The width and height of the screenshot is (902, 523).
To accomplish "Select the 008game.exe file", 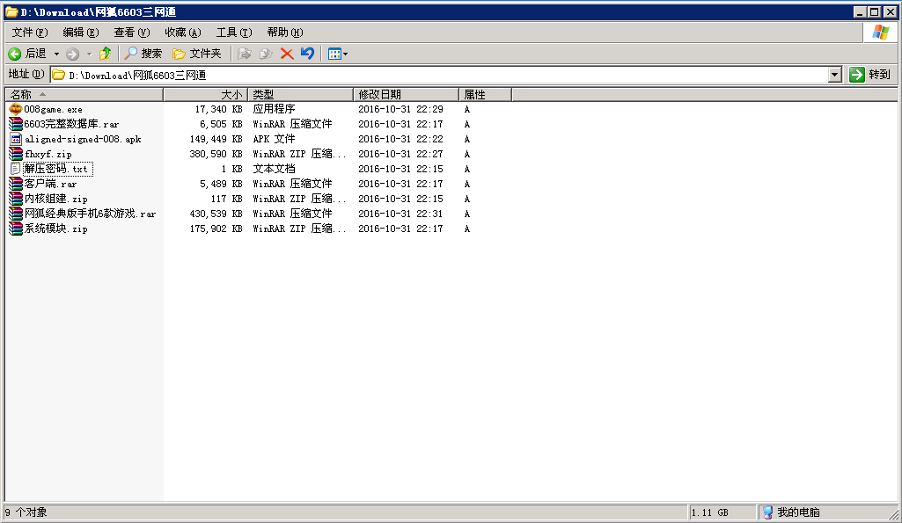I will 53,109.
